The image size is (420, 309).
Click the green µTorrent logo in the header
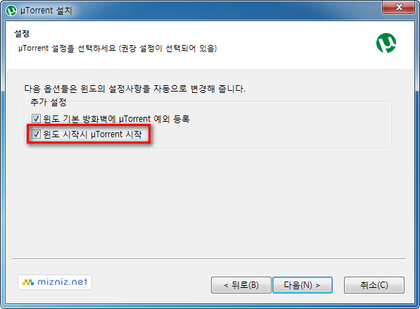click(x=386, y=43)
